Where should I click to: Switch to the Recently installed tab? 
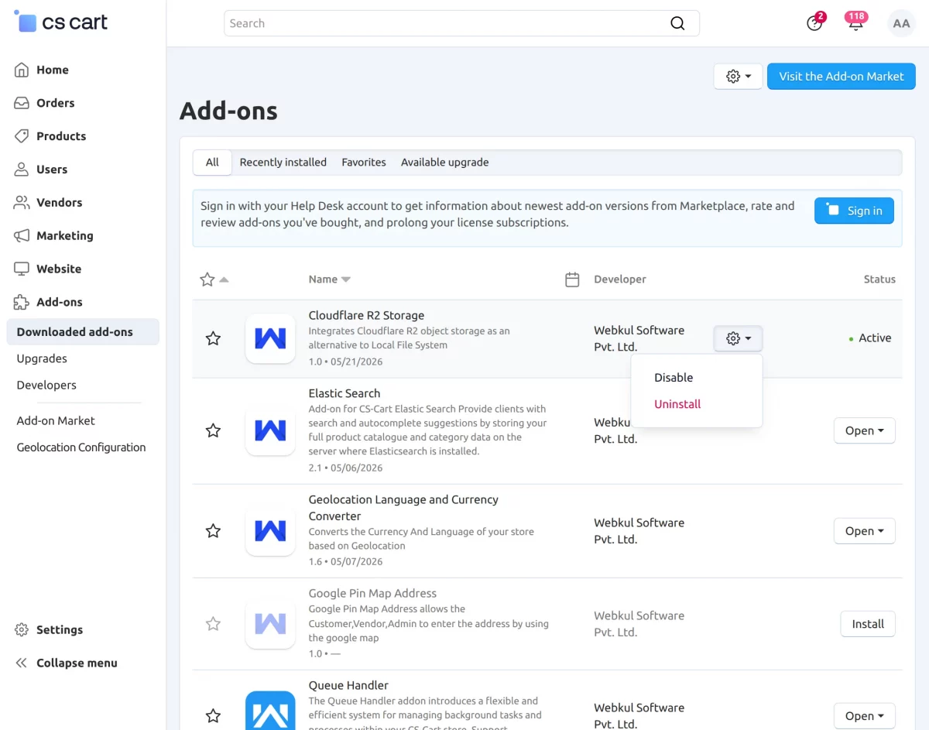(283, 163)
